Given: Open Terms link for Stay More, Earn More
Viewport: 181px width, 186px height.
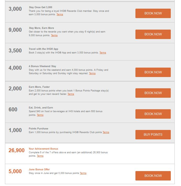Looking at the screenshot, I should pyautogui.click(x=54, y=35).
